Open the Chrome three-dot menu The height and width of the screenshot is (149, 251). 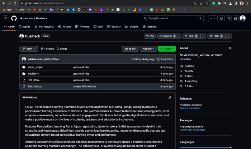pyautogui.click(x=247, y=3)
